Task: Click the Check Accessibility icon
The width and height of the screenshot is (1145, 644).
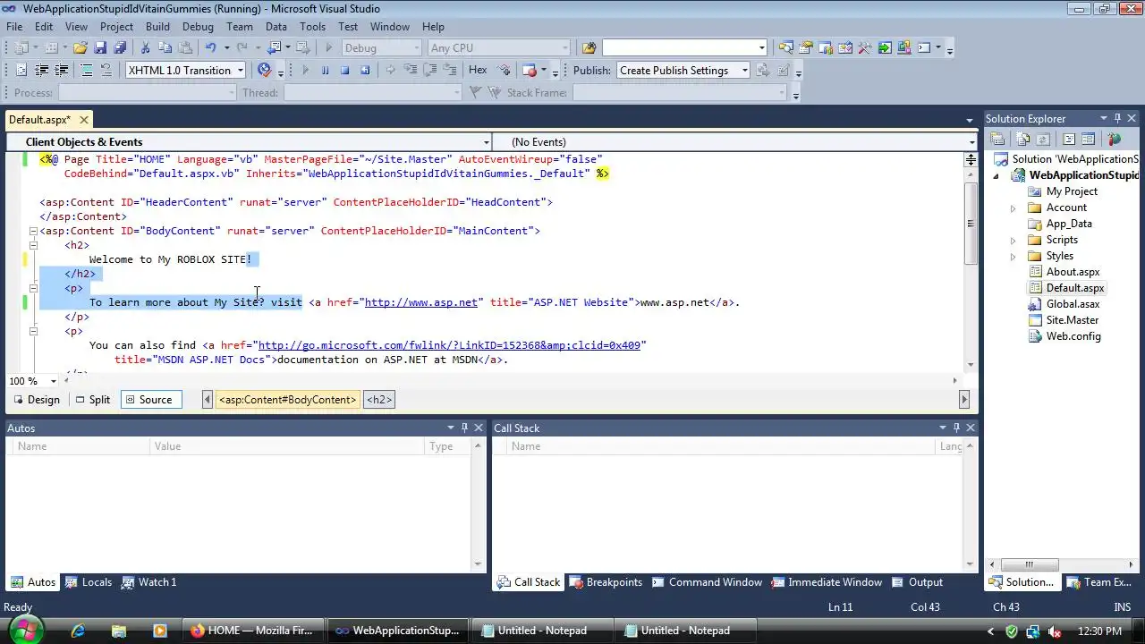Action: (x=264, y=71)
